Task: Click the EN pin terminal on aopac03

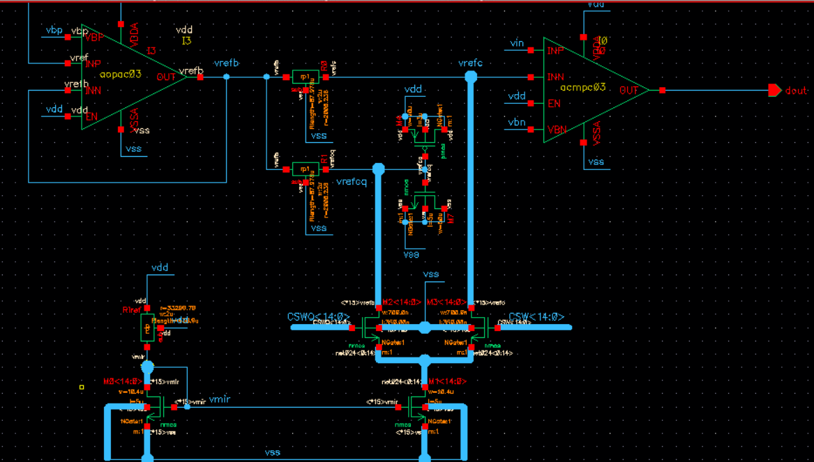Action: (68, 116)
